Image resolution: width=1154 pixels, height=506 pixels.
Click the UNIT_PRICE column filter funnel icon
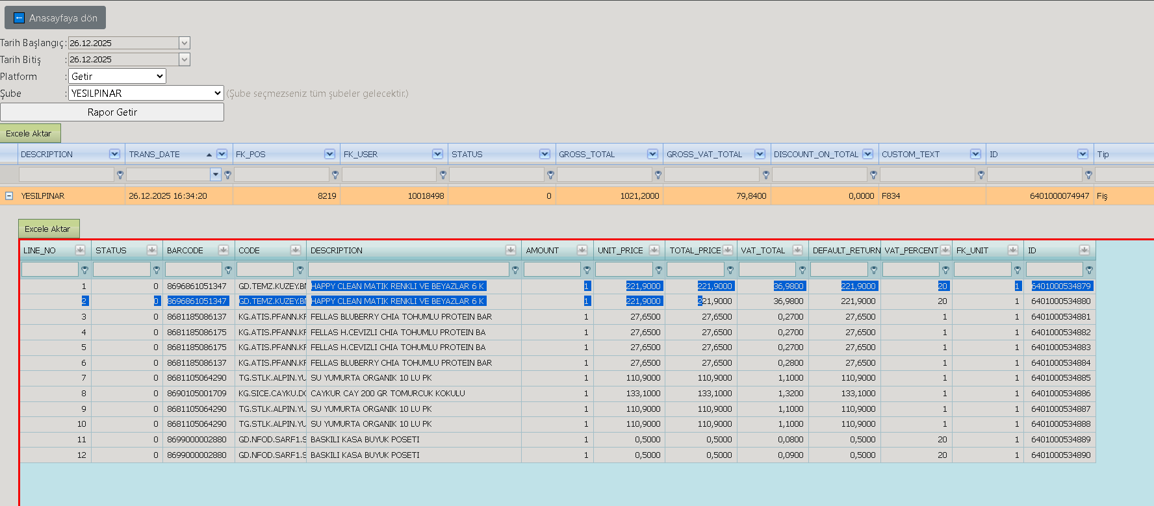[659, 270]
